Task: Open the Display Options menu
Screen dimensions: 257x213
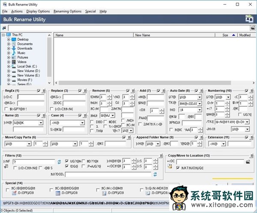Action: [38, 11]
